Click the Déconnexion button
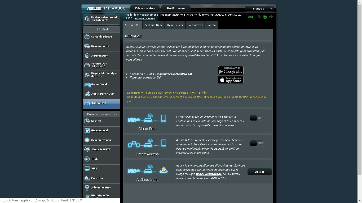362x203 pixels. pyautogui.click(x=145, y=8)
